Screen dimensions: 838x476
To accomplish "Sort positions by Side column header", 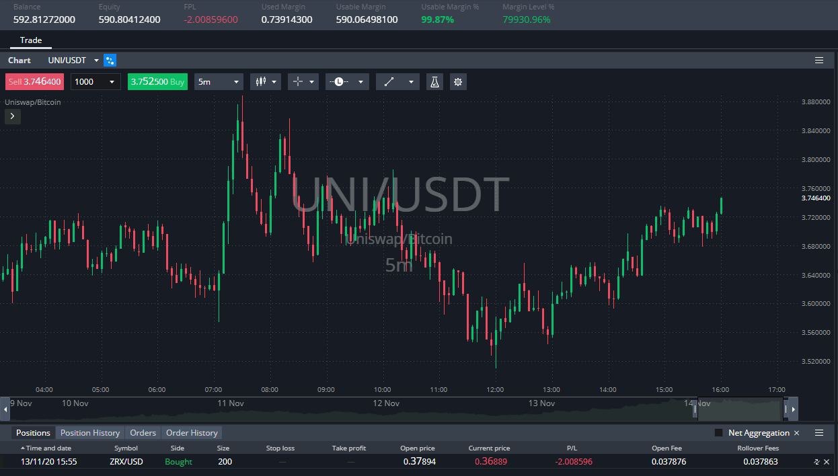I will 178,448.
